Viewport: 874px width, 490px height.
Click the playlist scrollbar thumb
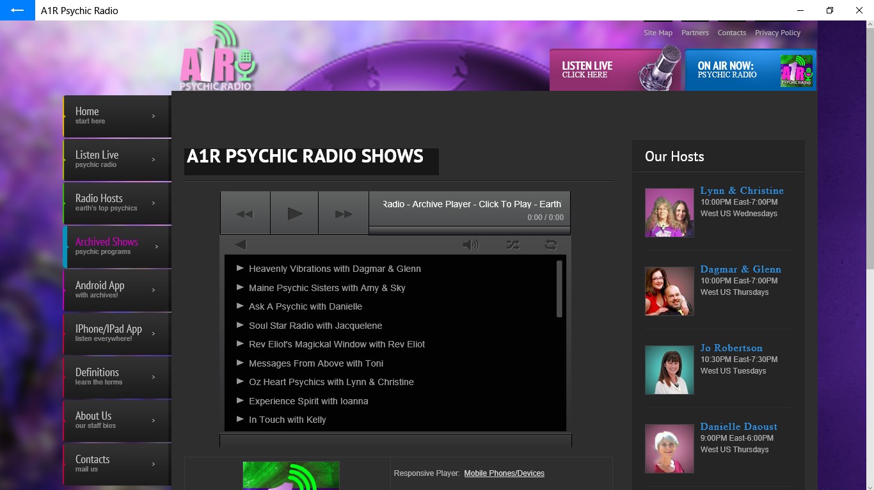pos(559,288)
